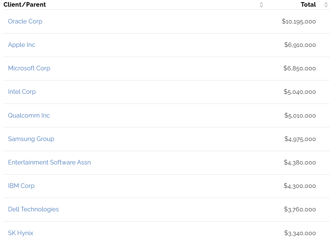Select the $4,975,000 total for Samsung
Viewport: 332px width, 240px height.
point(300,139)
